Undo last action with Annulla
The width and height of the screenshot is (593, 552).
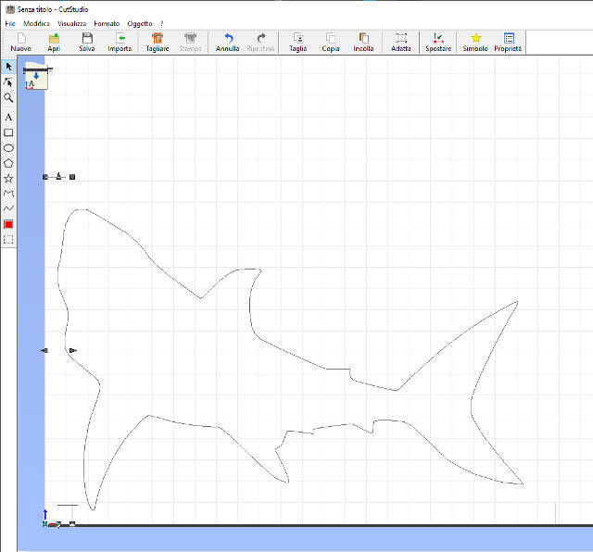[x=228, y=42]
